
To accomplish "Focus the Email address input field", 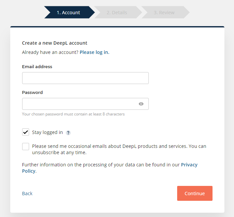I will tap(85, 78).
